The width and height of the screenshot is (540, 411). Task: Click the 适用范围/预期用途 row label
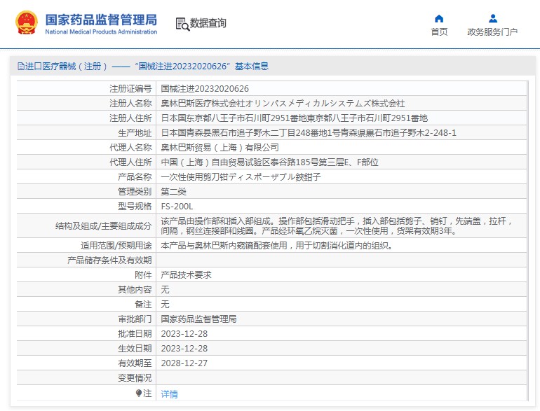(116, 246)
